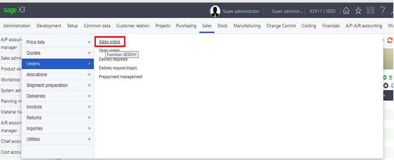Image resolution: width=394 pixels, height=160 pixels.
Task: Expand the Orders submenu
Action: (x=58, y=64)
